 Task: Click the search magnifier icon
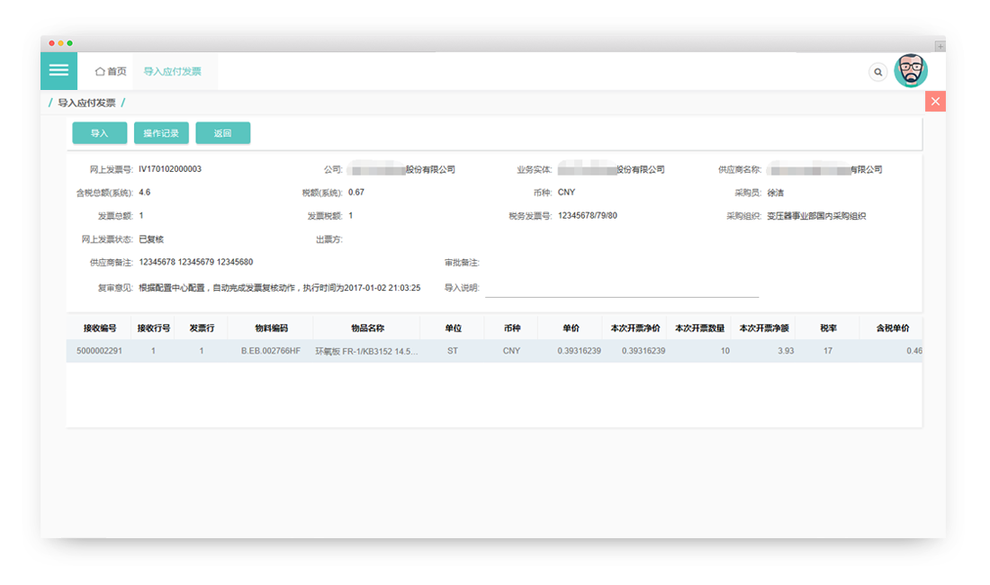click(x=877, y=72)
